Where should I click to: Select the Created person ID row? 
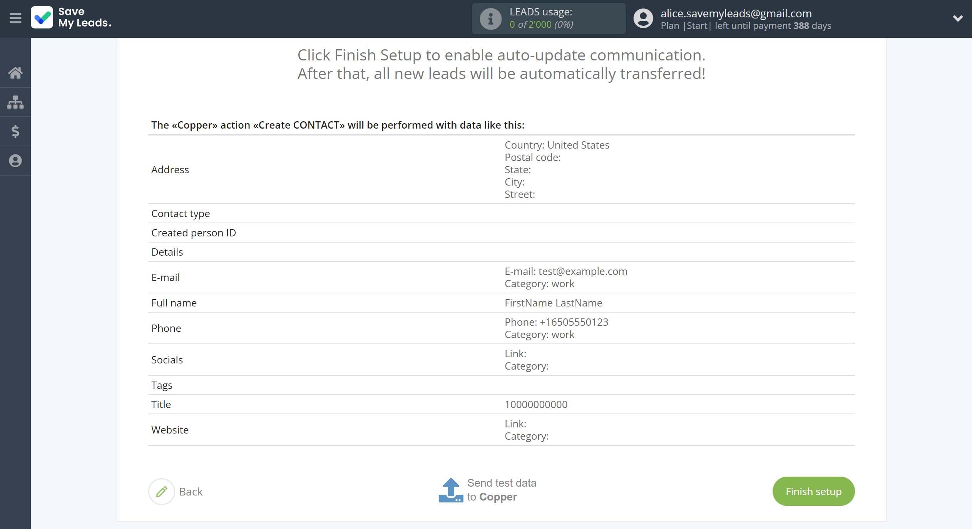tap(501, 233)
